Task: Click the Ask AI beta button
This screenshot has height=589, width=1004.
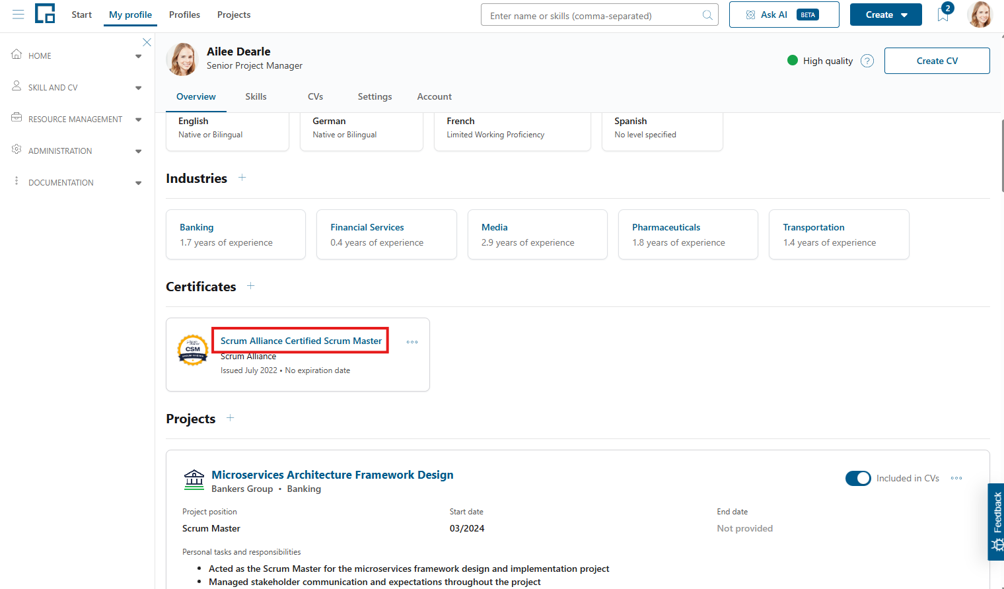Action: pyautogui.click(x=784, y=15)
